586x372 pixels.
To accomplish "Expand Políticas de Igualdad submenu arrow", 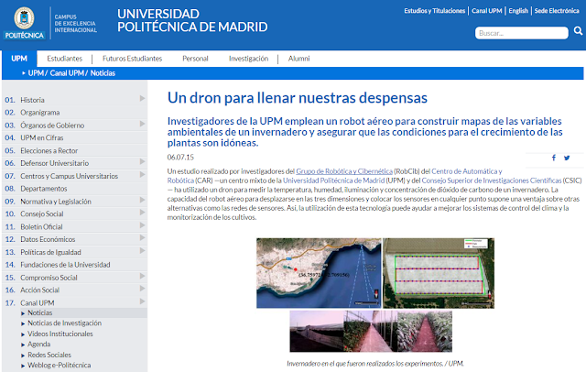I will [142, 250].
